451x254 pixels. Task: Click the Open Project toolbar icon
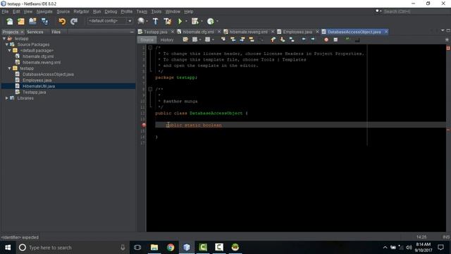click(x=33, y=21)
